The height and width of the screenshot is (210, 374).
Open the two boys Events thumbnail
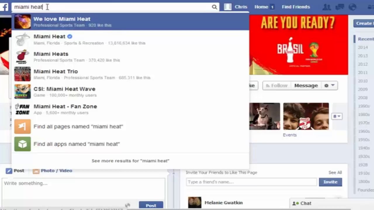pyautogui.click(x=306, y=116)
